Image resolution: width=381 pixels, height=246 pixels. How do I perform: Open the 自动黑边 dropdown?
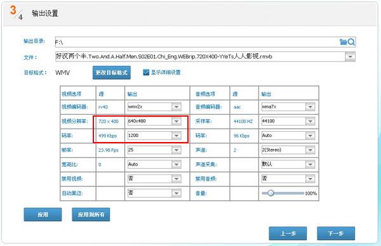(177, 193)
